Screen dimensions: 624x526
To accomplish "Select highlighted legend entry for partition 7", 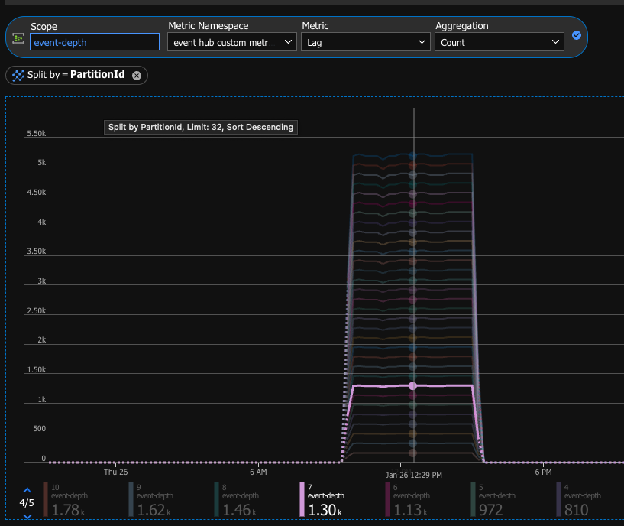I will (x=322, y=500).
